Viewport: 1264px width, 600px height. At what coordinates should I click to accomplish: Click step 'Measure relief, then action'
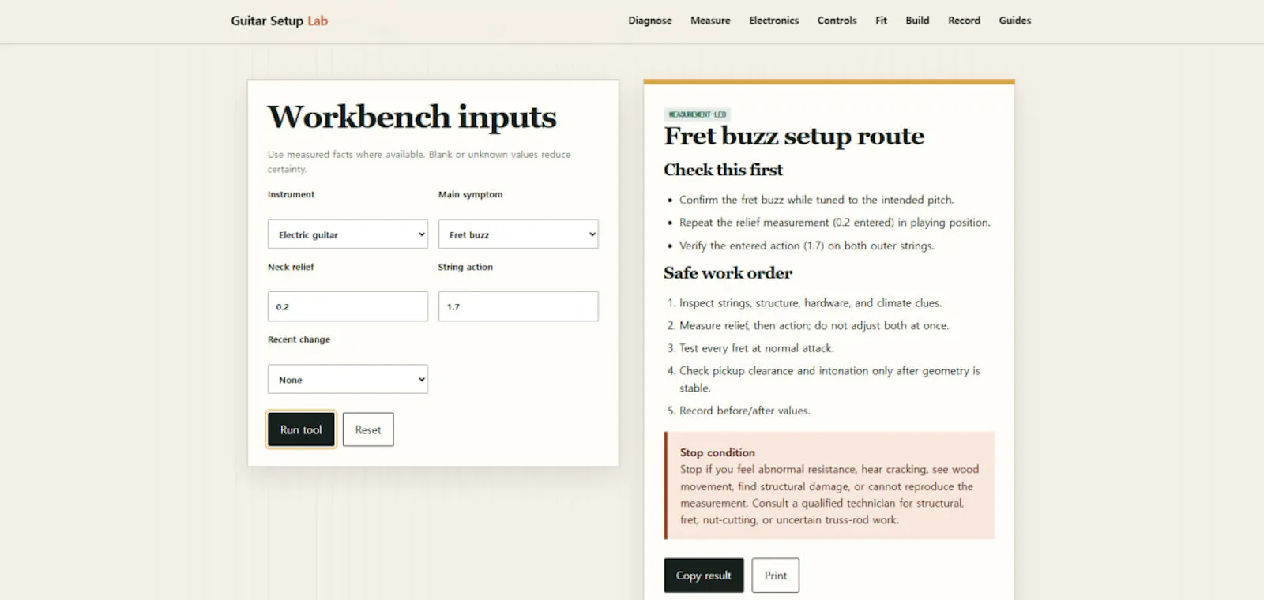point(814,325)
